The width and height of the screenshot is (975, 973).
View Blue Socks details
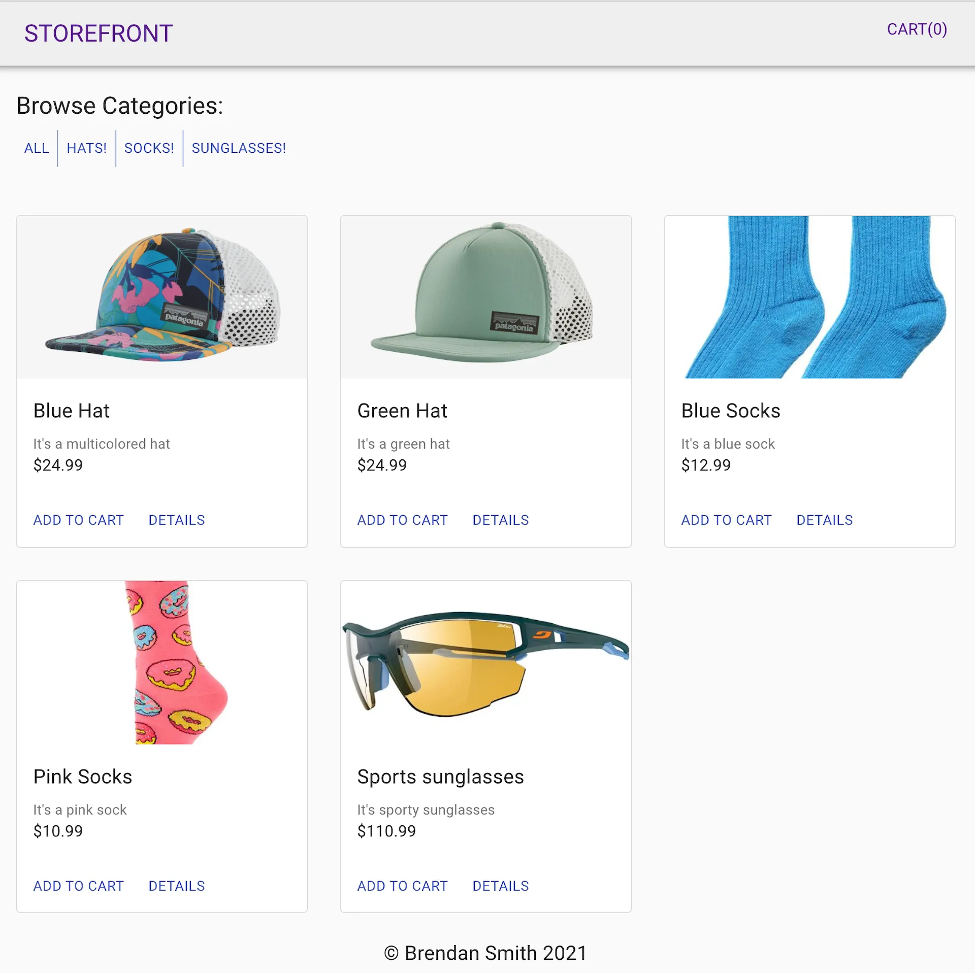tap(824, 520)
